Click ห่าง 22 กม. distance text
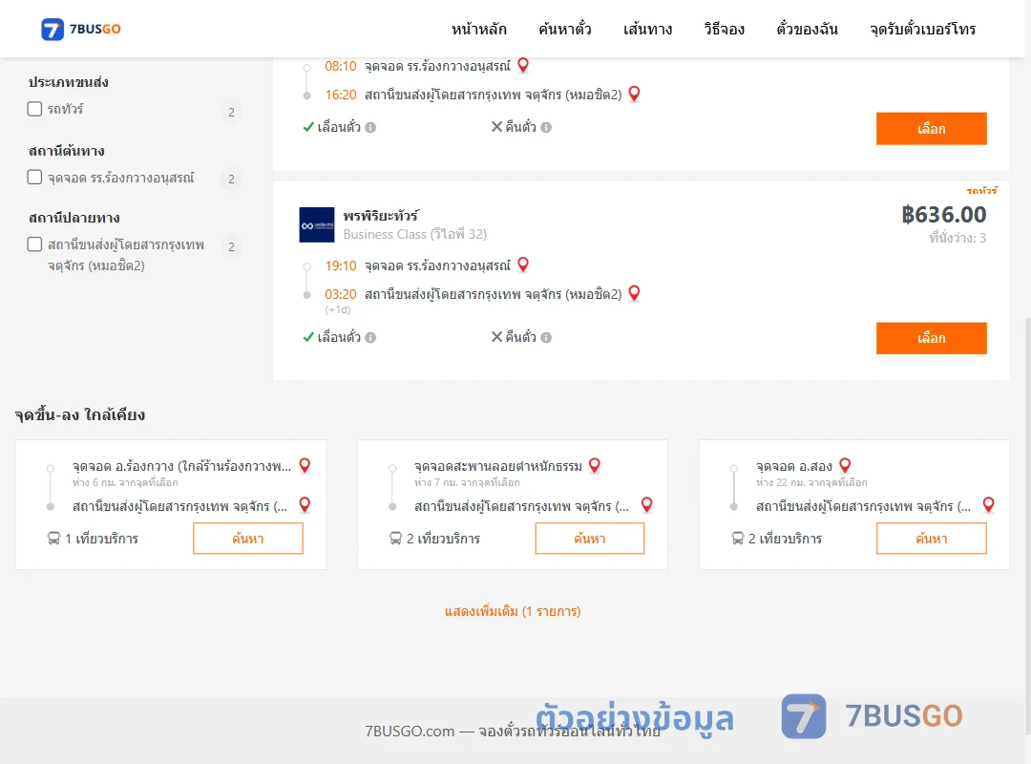This screenshot has width=1031, height=764. click(x=811, y=482)
